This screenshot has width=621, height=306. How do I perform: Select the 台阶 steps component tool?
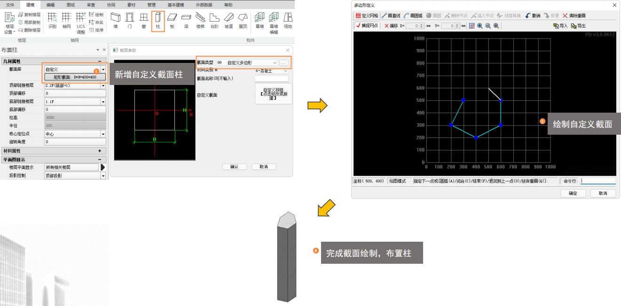pos(214,21)
